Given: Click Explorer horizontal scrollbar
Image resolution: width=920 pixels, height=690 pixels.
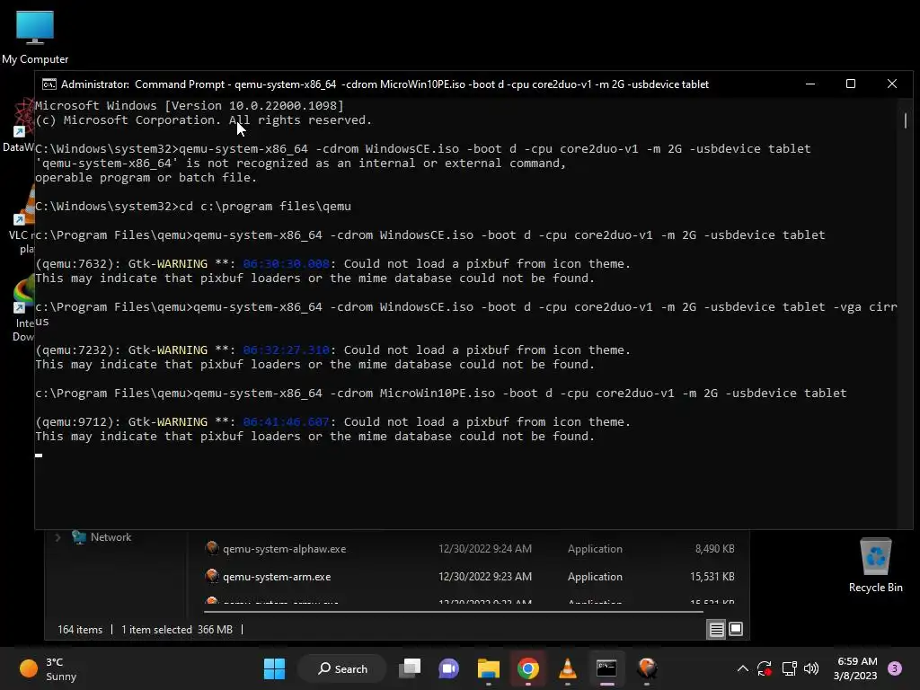Looking at the screenshot, I should pos(453,611).
